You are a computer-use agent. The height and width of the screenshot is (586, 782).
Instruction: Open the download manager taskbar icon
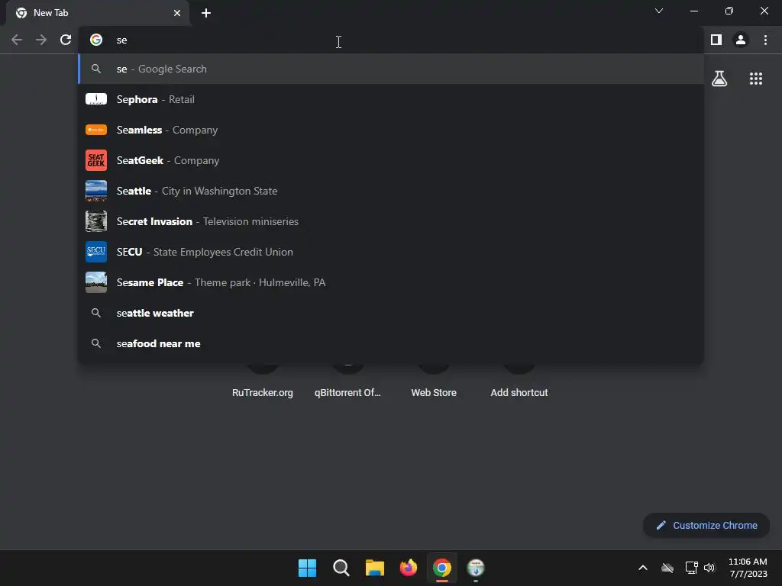click(476, 568)
